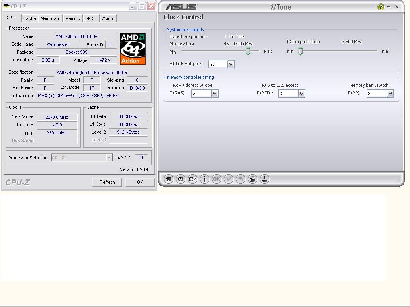Click the CPU-Z title bar icon
The height and width of the screenshot is (307, 410).
pyautogui.click(x=6, y=6)
